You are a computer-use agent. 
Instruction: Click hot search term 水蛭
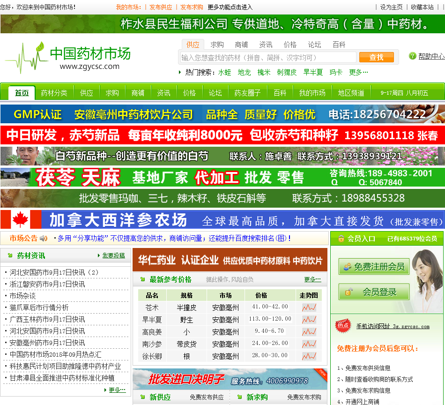tap(224, 73)
